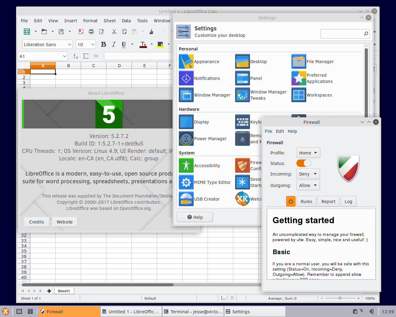The image size is (396, 317).
Task: Click the taskbar volume icon
Action: tap(372, 311)
